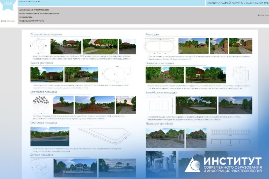The image size is (269, 179).
Task: Click the НАИМЕНОВАНИЕ ПРОЕКТА/ОБЪЕКТА field
Action: tap(34, 10)
